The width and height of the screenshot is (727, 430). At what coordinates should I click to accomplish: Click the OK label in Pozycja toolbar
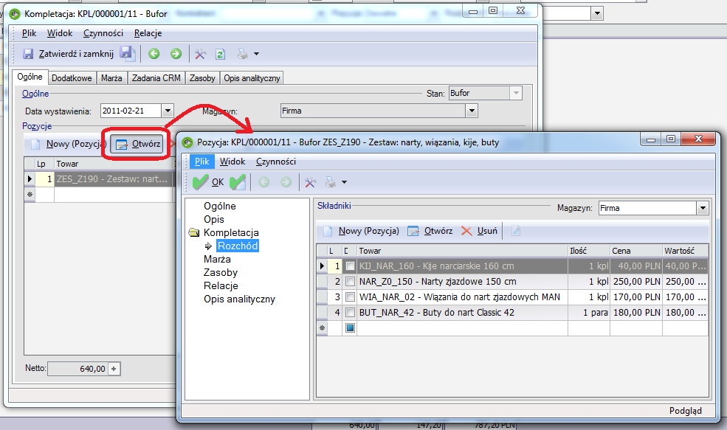coord(218,182)
